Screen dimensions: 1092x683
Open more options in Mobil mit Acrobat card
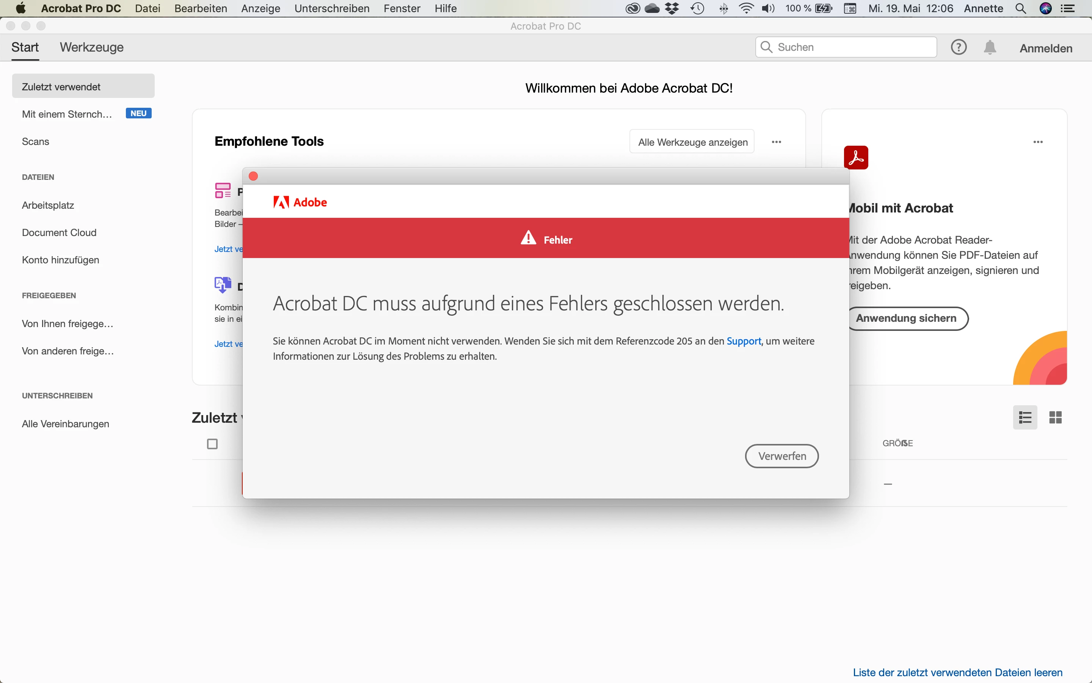click(1038, 142)
